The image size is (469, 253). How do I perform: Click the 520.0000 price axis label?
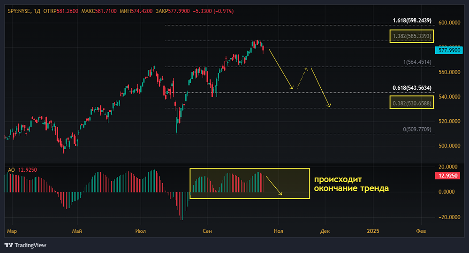pos(449,121)
